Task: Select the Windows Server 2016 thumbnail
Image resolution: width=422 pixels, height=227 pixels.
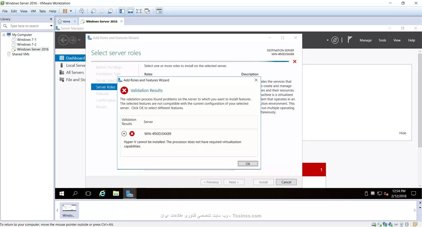Action: tap(69, 210)
